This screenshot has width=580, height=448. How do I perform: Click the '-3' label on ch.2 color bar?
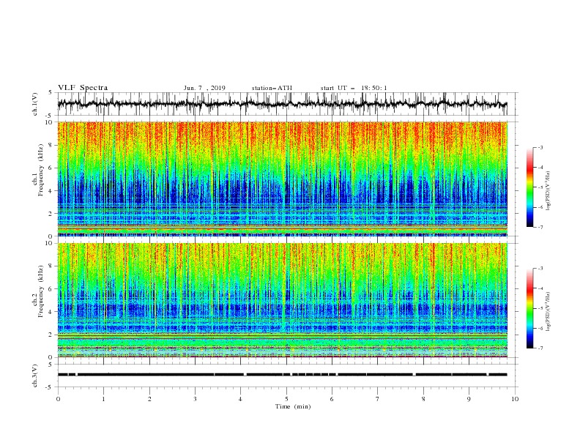coord(540,269)
